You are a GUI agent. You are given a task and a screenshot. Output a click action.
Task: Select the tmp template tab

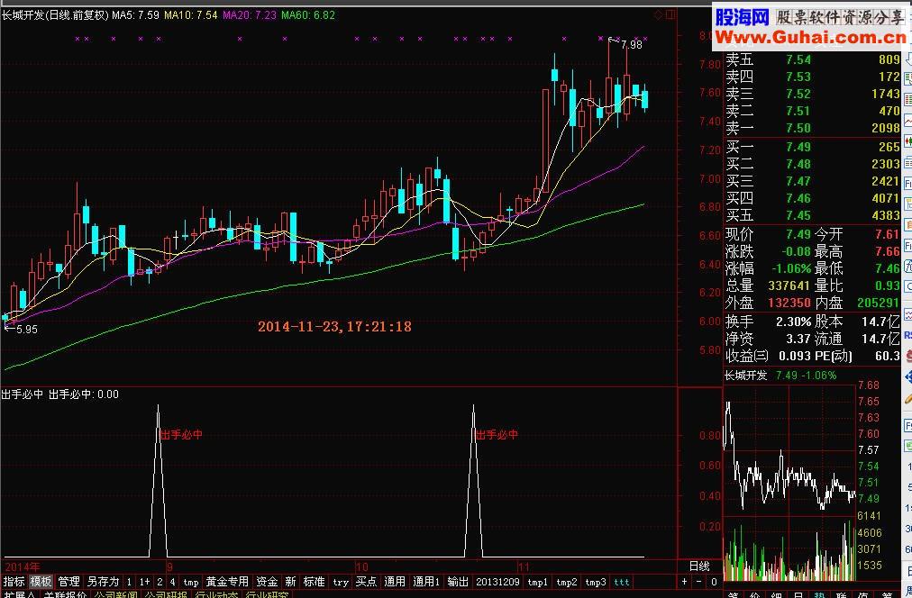(191, 582)
